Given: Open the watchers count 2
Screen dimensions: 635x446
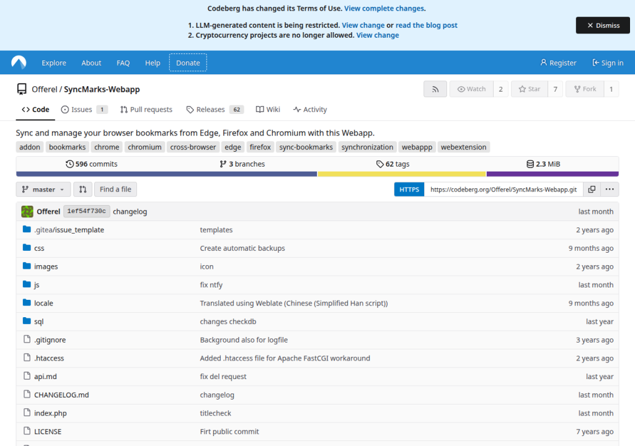Looking at the screenshot, I should (500, 89).
